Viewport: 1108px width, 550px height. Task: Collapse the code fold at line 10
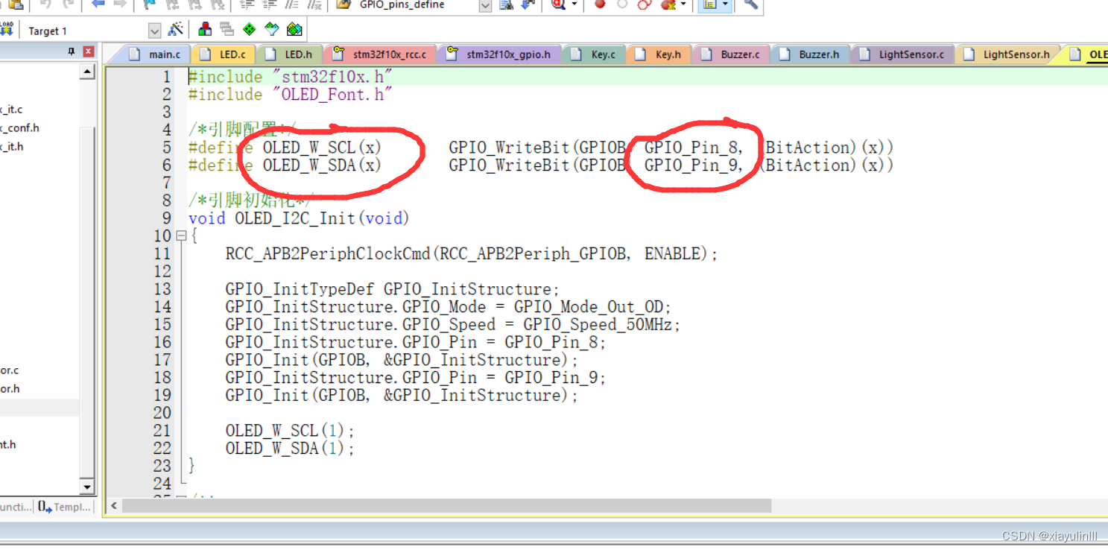click(x=180, y=236)
